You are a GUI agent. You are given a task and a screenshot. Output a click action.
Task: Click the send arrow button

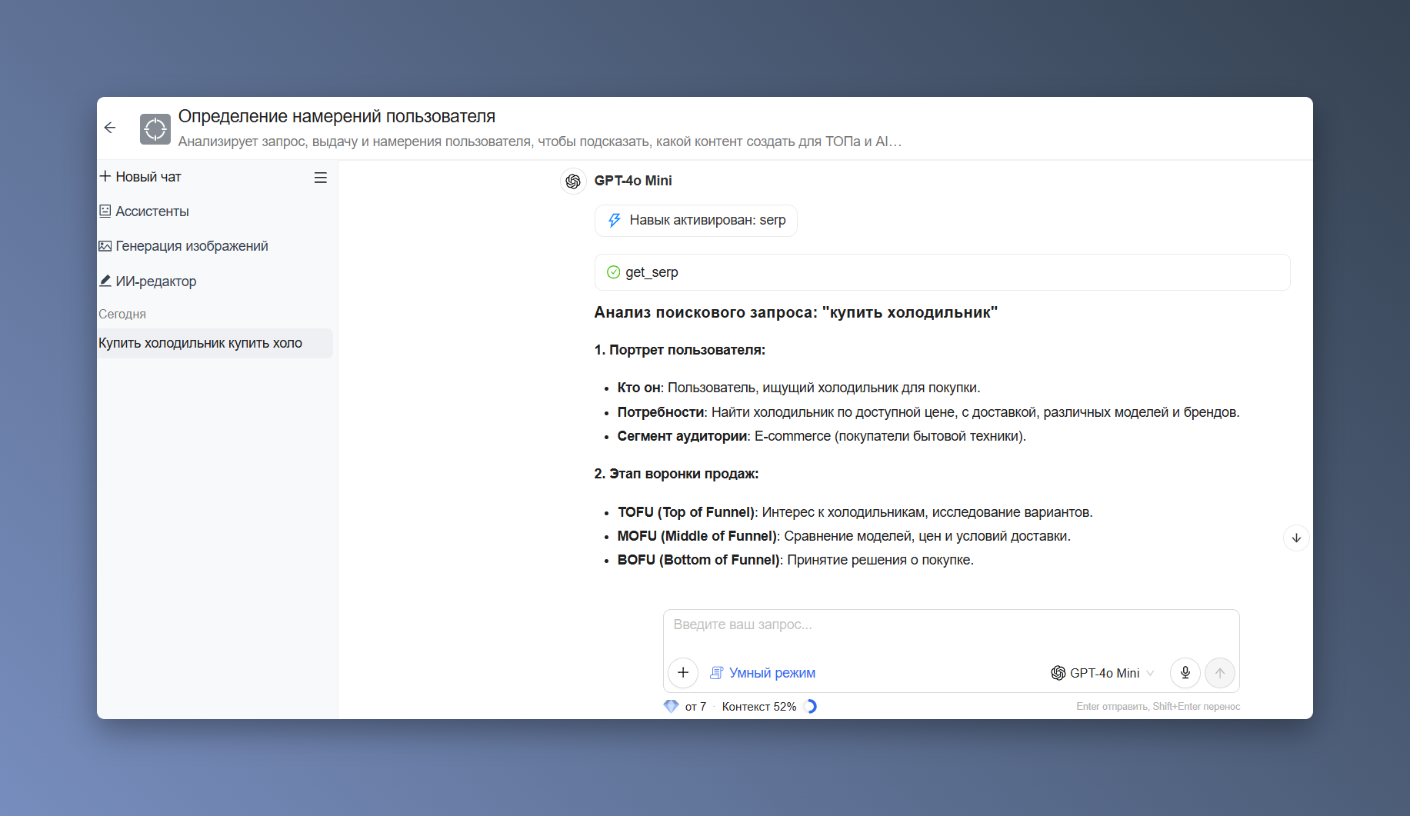pyautogui.click(x=1220, y=673)
